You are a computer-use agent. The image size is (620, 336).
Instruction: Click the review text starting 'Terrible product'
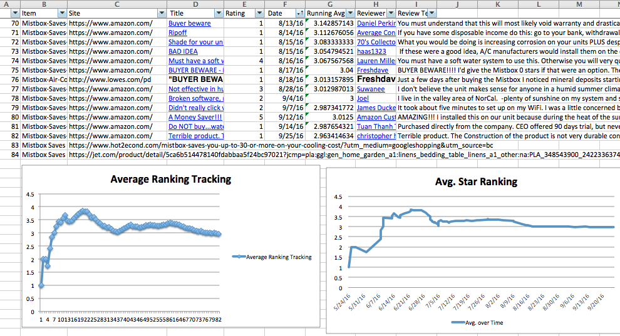[508, 136]
